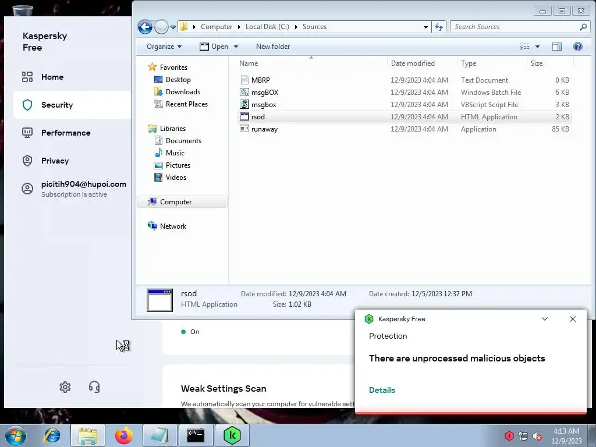Go back in Explorer navigation

pyautogui.click(x=145, y=27)
